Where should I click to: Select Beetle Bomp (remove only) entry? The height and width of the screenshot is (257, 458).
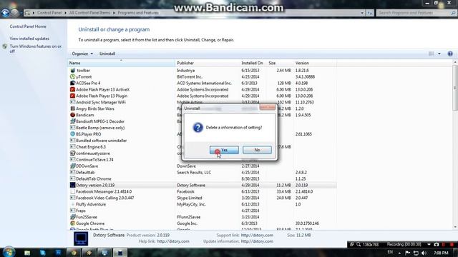100,128
